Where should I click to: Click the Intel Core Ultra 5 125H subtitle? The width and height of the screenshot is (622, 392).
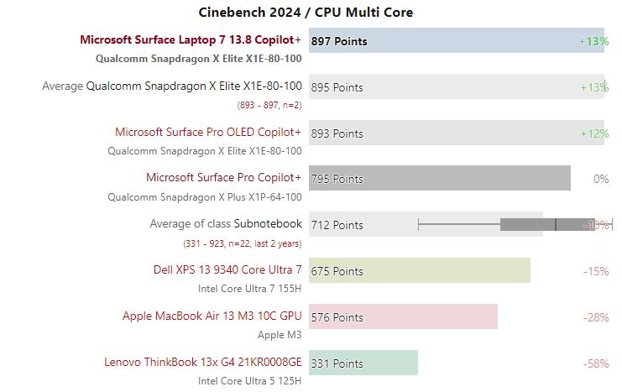[249, 380]
